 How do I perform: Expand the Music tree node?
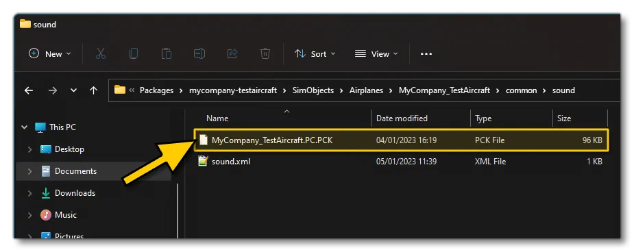[30, 215]
